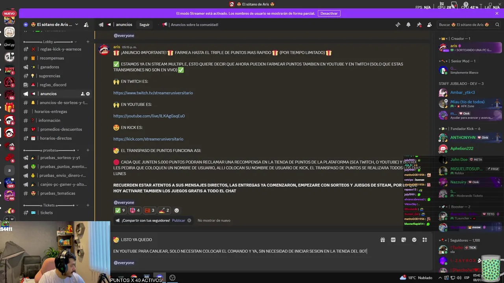The height and width of the screenshot is (283, 504).
Task: Open the YouTube live link
Action: (149, 116)
